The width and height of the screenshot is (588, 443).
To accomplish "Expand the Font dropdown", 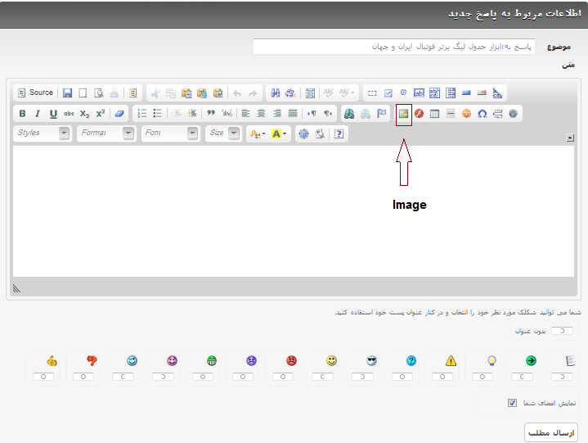I will (x=169, y=133).
